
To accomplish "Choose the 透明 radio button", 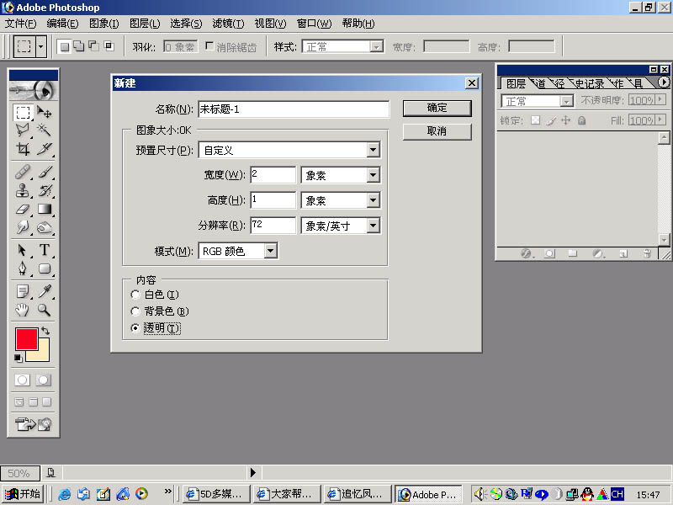I will coord(135,328).
